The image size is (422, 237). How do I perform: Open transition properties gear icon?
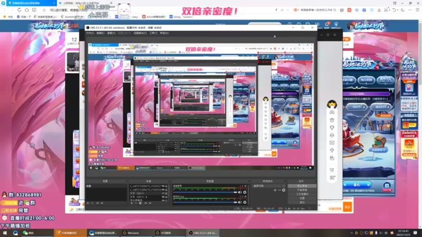(x=283, y=190)
